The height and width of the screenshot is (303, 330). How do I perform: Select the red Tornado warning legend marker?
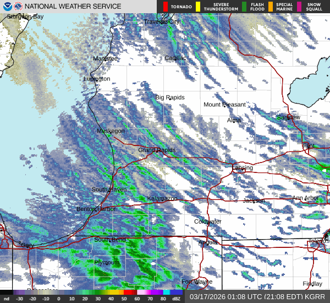coord(165,7)
